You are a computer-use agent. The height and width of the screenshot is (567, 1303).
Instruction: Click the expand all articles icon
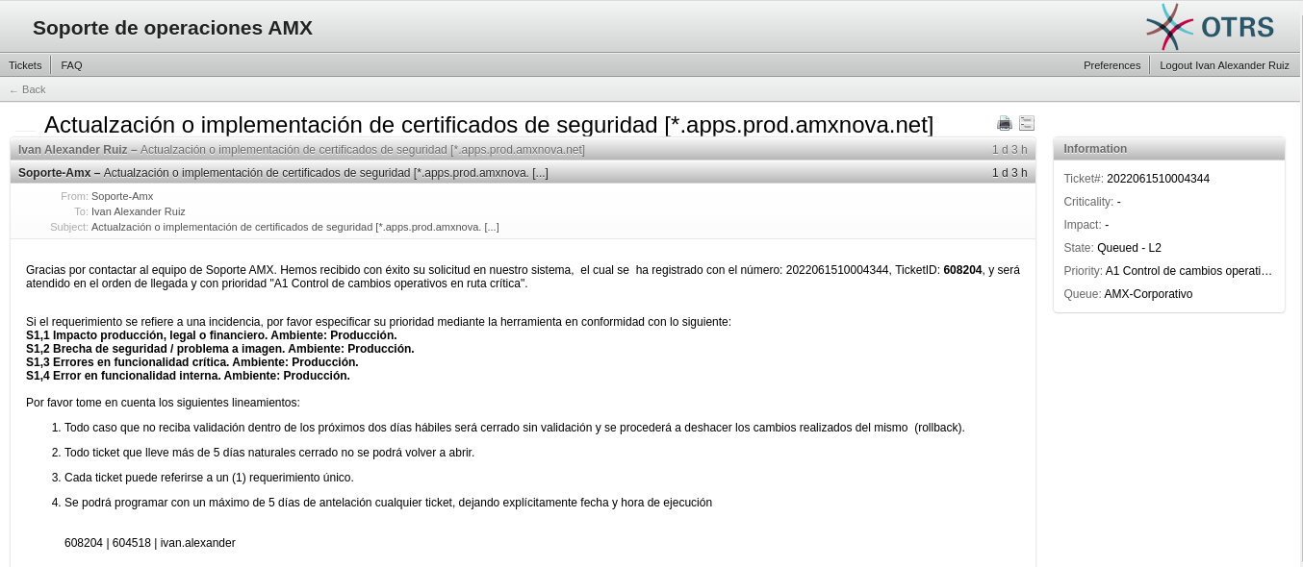pos(1027,123)
